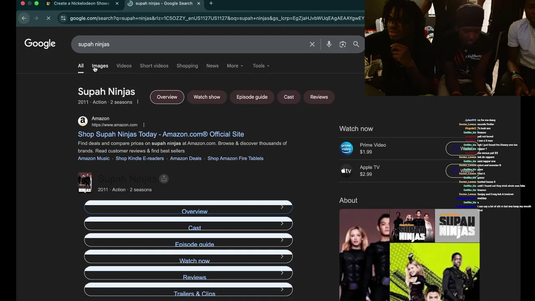Open Google logo homepage
Image resolution: width=535 pixels, height=301 pixels.
[40, 44]
